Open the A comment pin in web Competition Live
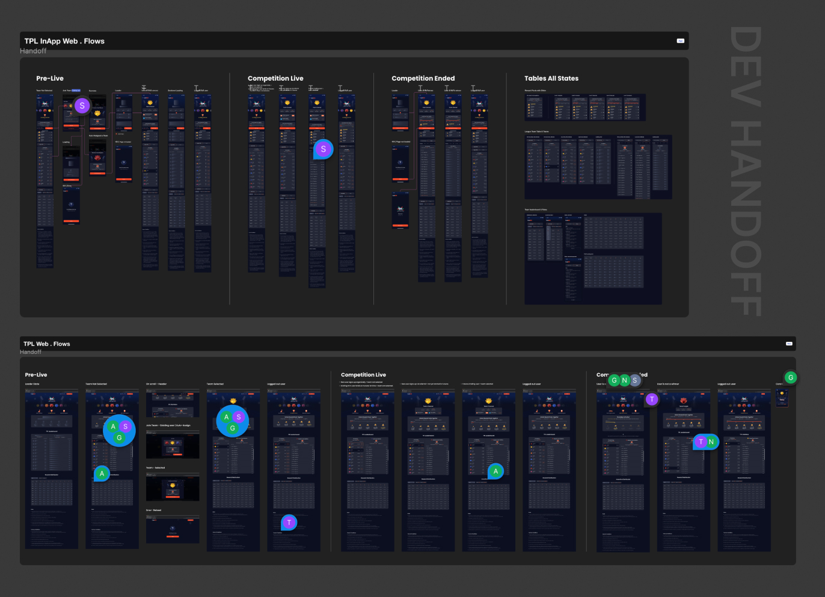 [x=495, y=471]
